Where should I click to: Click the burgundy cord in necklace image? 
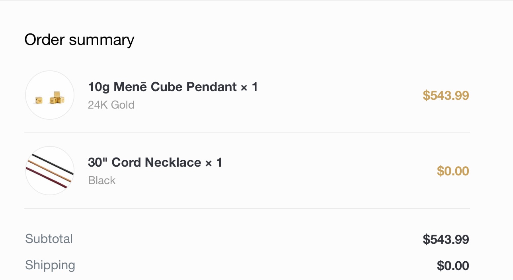click(46, 177)
